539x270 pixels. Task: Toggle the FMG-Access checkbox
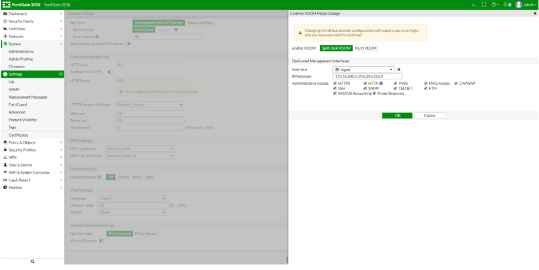[425, 83]
